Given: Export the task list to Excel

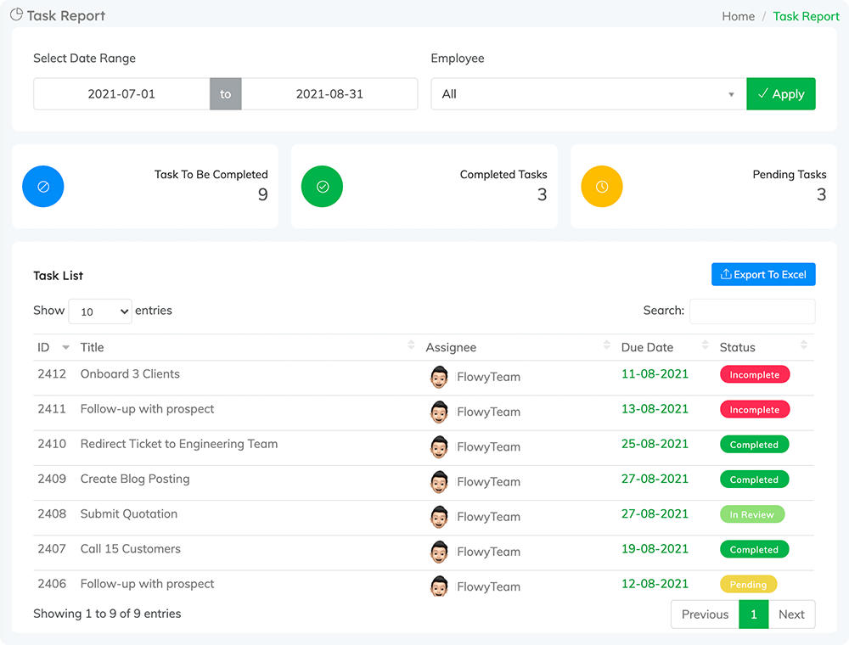Looking at the screenshot, I should [763, 274].
